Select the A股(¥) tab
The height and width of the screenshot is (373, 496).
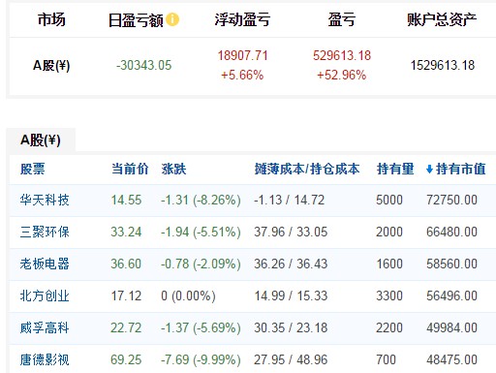[x=41, y=140]
